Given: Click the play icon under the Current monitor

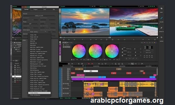Looking at the screenshot, I should tap(83, 39).
